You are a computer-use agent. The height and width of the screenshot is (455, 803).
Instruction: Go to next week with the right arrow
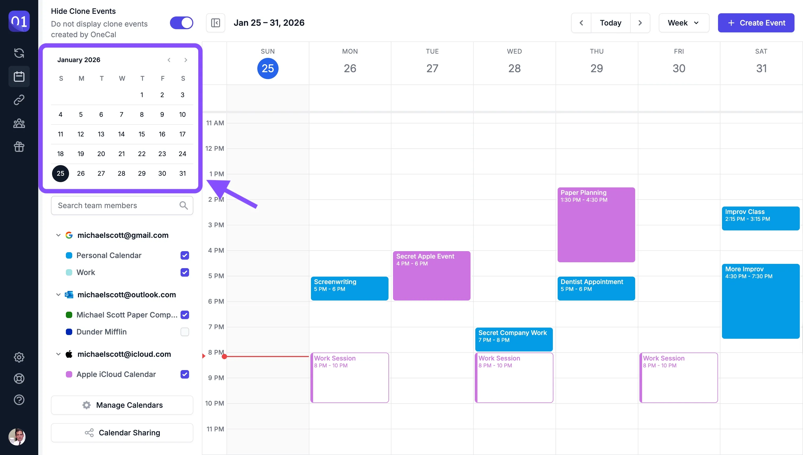click(640, 23)
